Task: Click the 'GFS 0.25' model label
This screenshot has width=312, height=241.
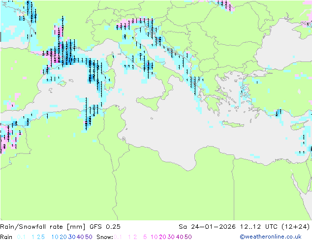Action: 105,227
